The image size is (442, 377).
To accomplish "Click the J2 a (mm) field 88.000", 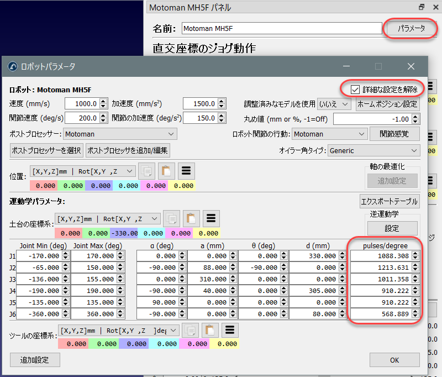I will tap(212, 268).
